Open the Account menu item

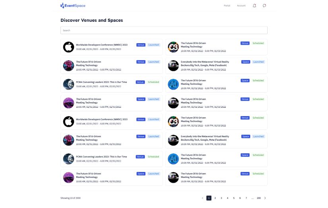241,6
